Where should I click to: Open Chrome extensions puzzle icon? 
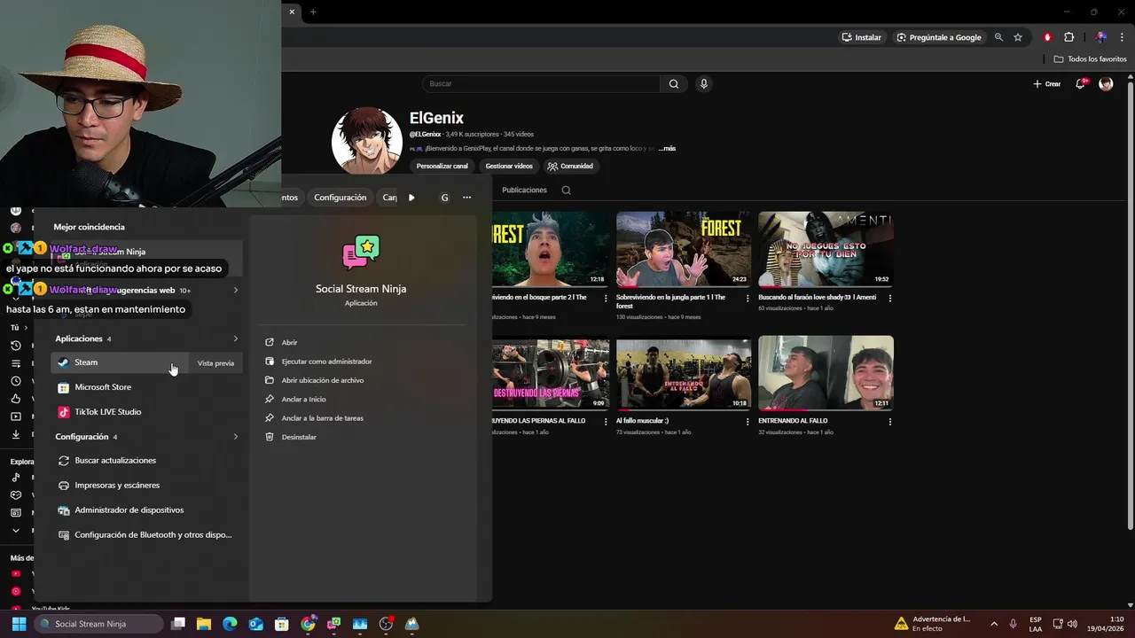tap(1068, 37)
